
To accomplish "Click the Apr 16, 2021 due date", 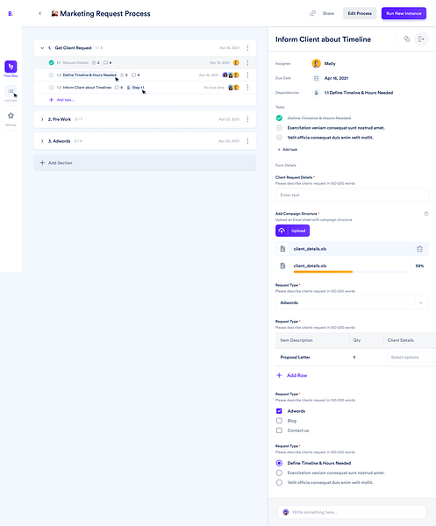I will (x=336, y=78).
